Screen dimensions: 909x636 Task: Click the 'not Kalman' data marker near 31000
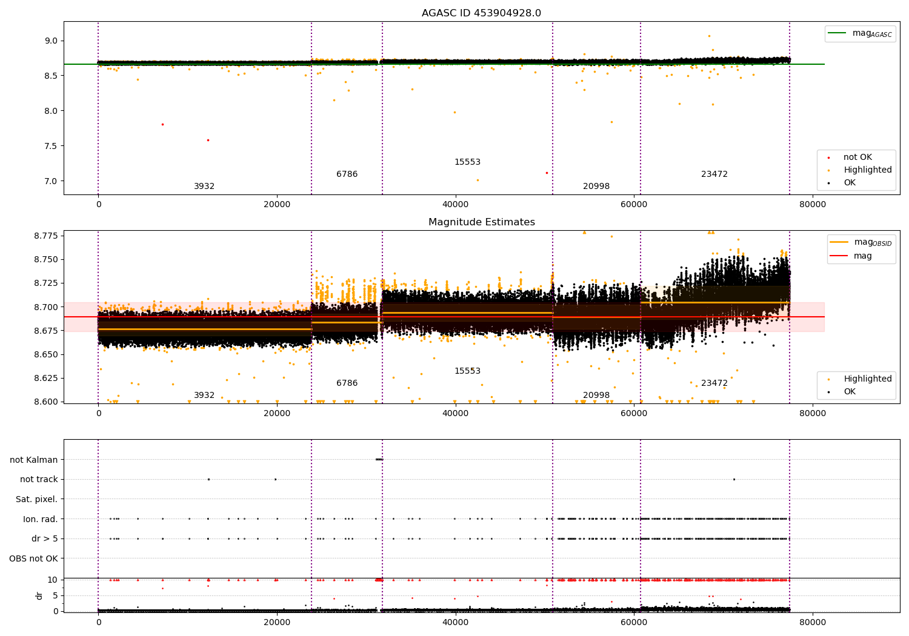coord(379,460)
